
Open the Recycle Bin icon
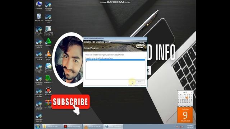(39, 18)
